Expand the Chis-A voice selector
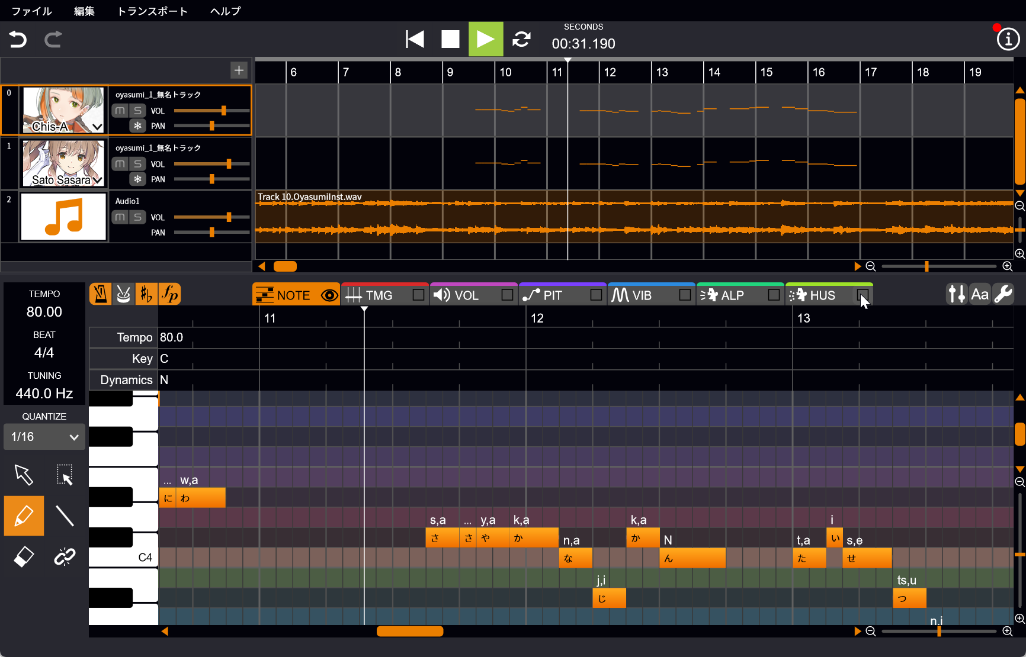The width and height of the screenshot is (1026, 657). 98,127
